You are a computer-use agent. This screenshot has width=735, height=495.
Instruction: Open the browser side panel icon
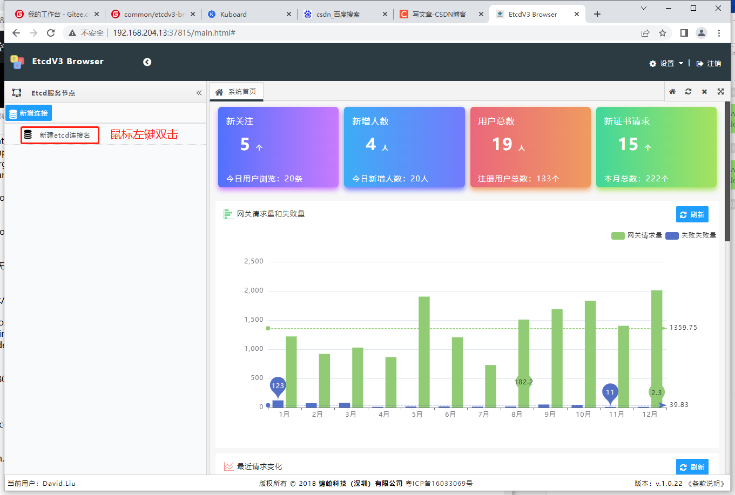point(684,33)
